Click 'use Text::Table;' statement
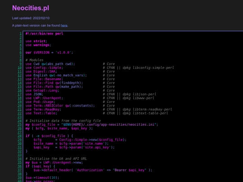 pyautogui.click(x=41, y=113)
